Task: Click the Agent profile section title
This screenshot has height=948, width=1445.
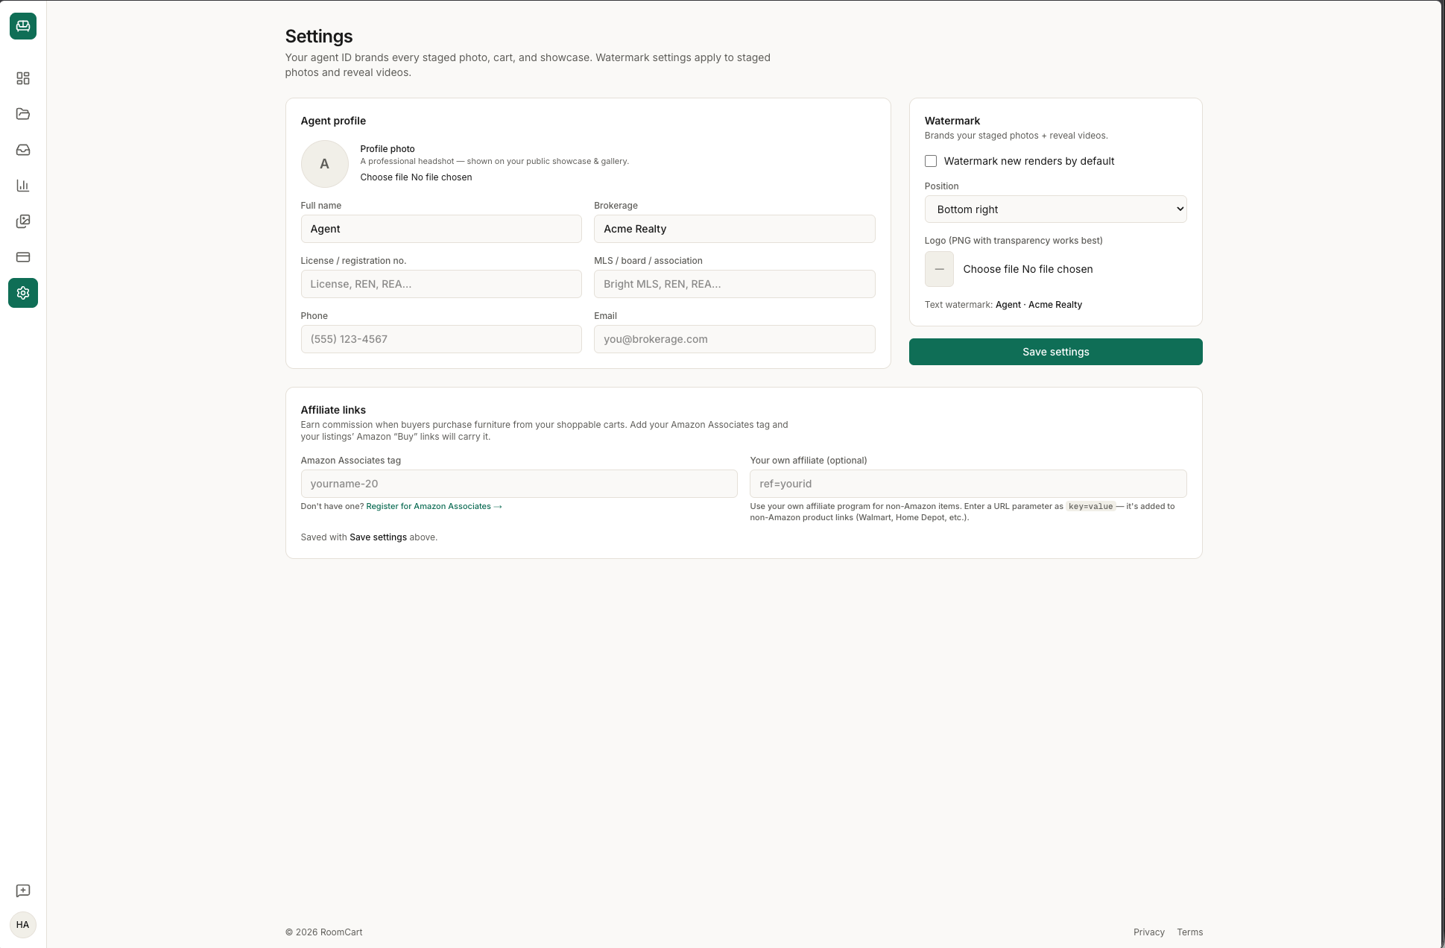Action: pyautogui.click(x=333, y=121)
